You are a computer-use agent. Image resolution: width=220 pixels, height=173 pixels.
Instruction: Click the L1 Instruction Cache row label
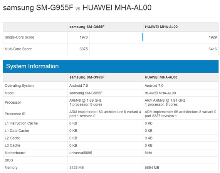21,123
